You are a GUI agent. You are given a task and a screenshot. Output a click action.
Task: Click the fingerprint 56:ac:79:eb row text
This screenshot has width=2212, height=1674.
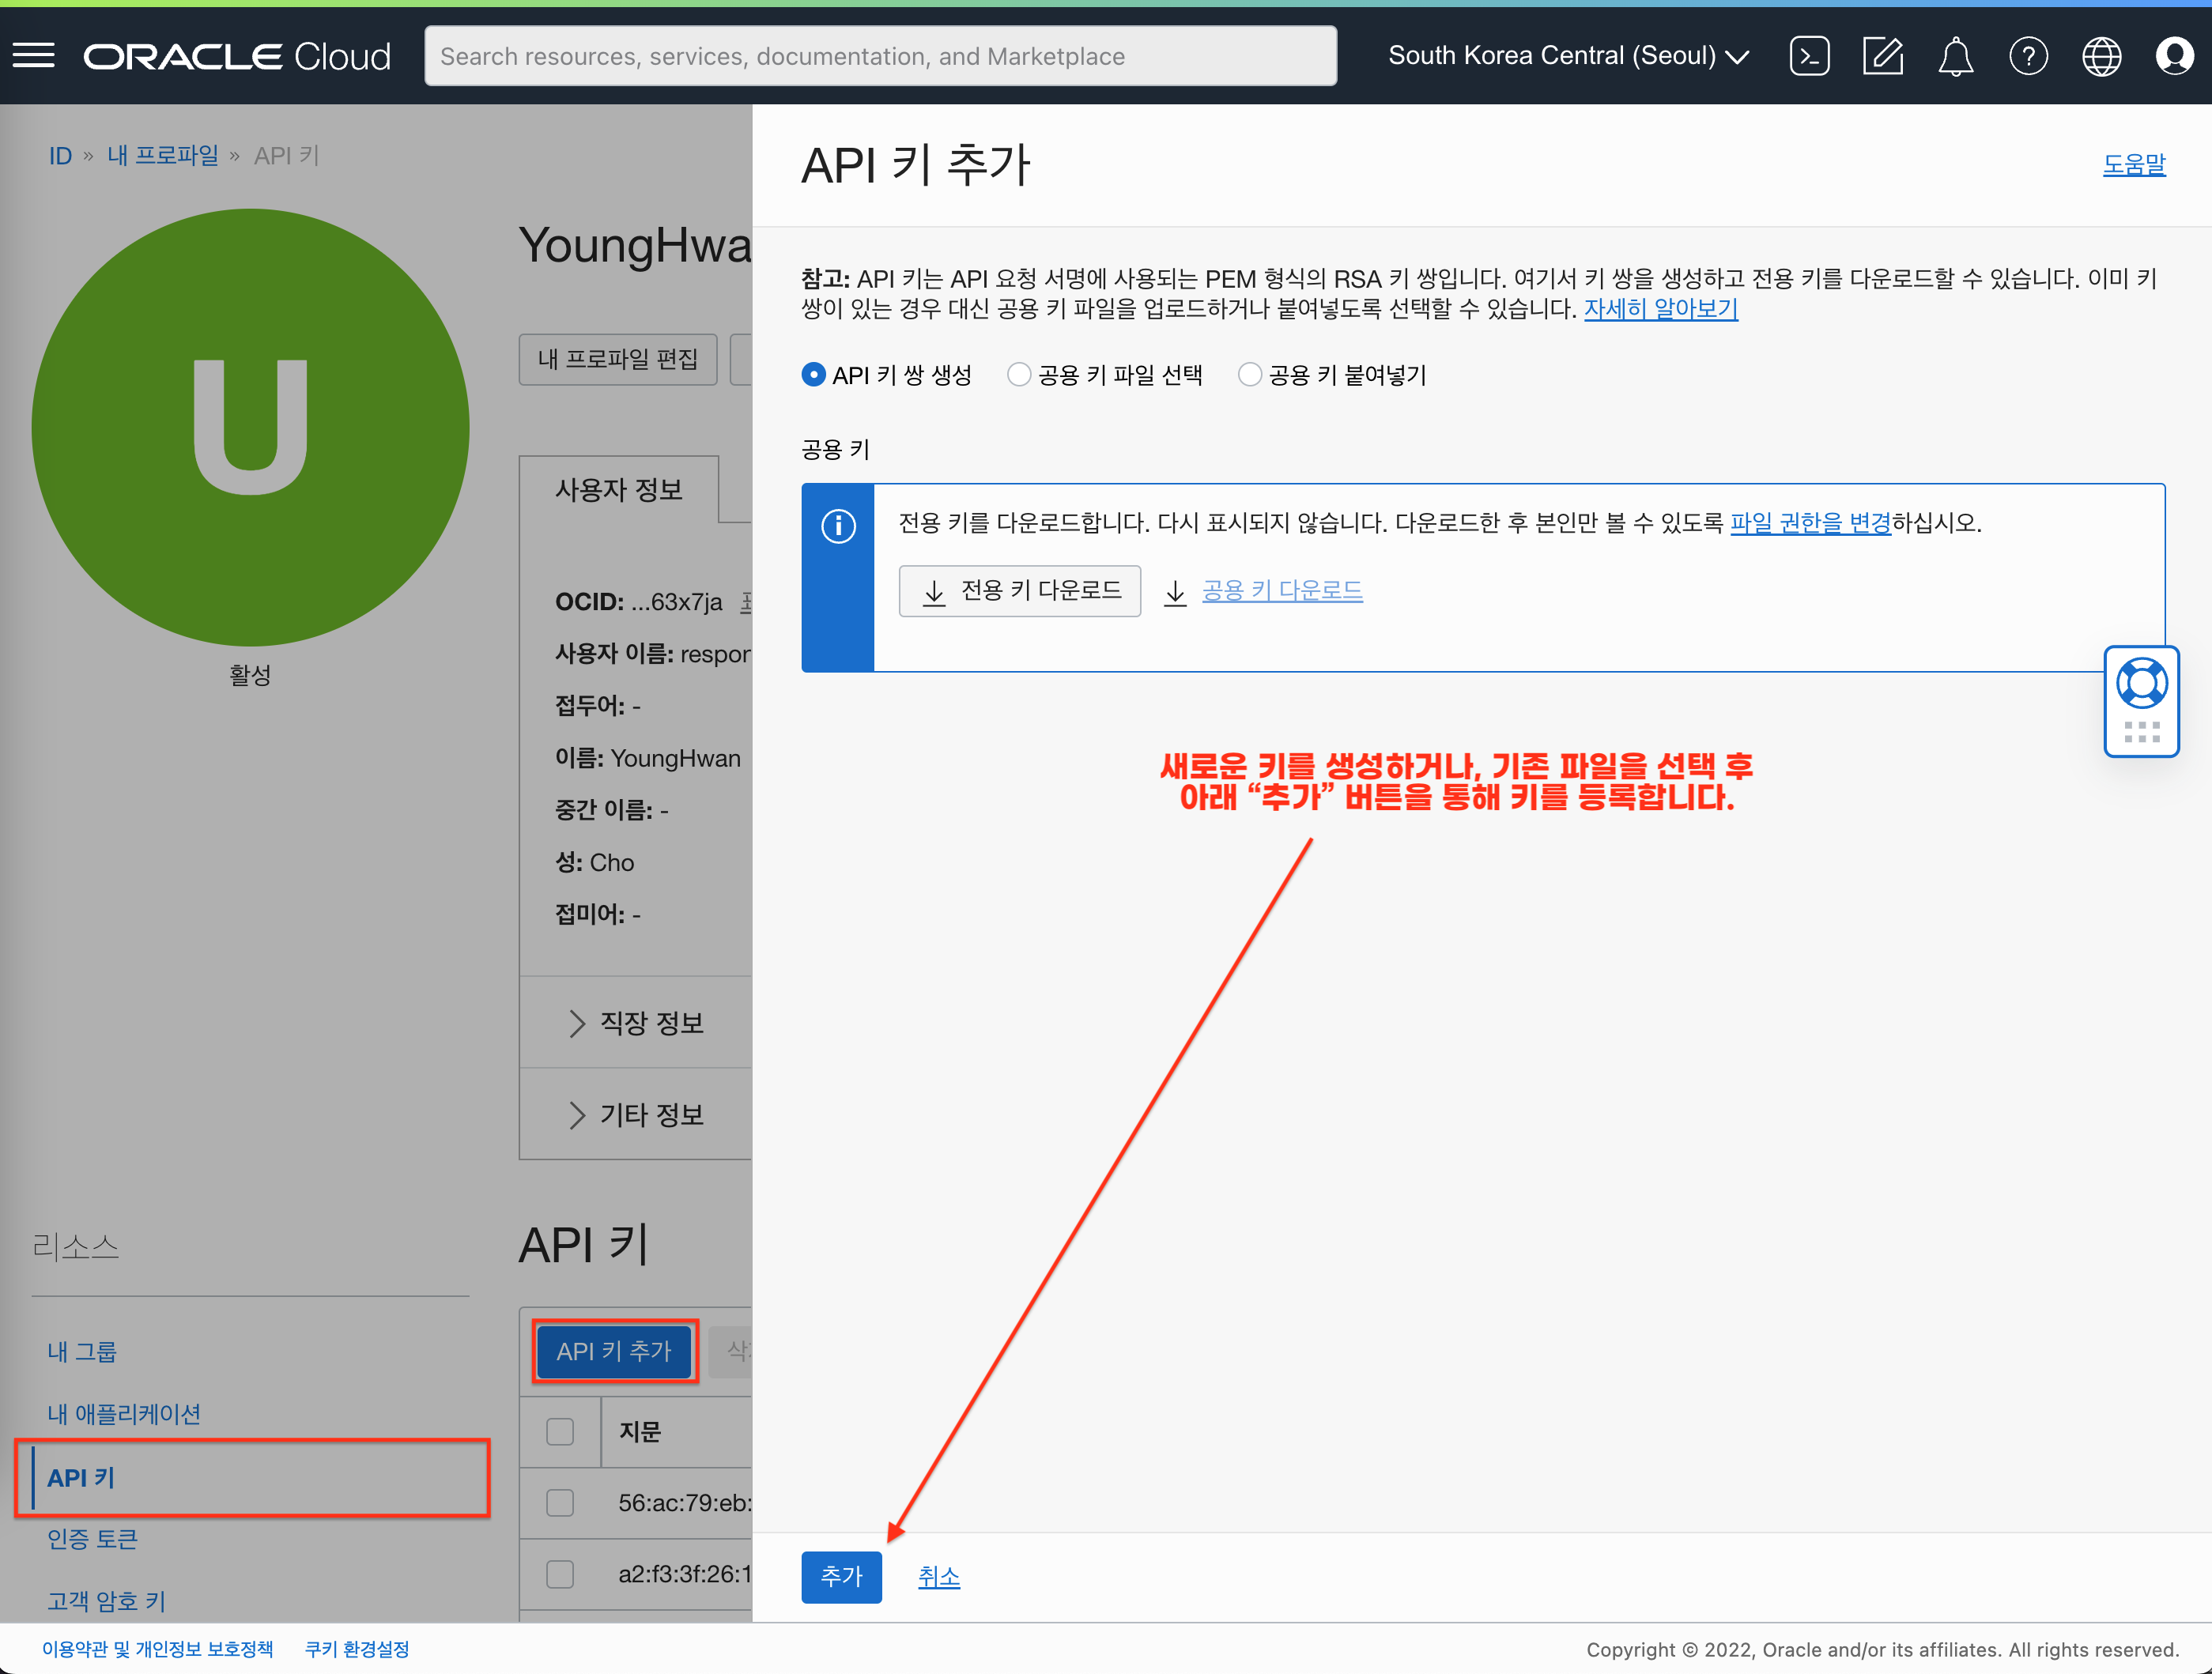pyautogui.click(x=685, y=1502)
